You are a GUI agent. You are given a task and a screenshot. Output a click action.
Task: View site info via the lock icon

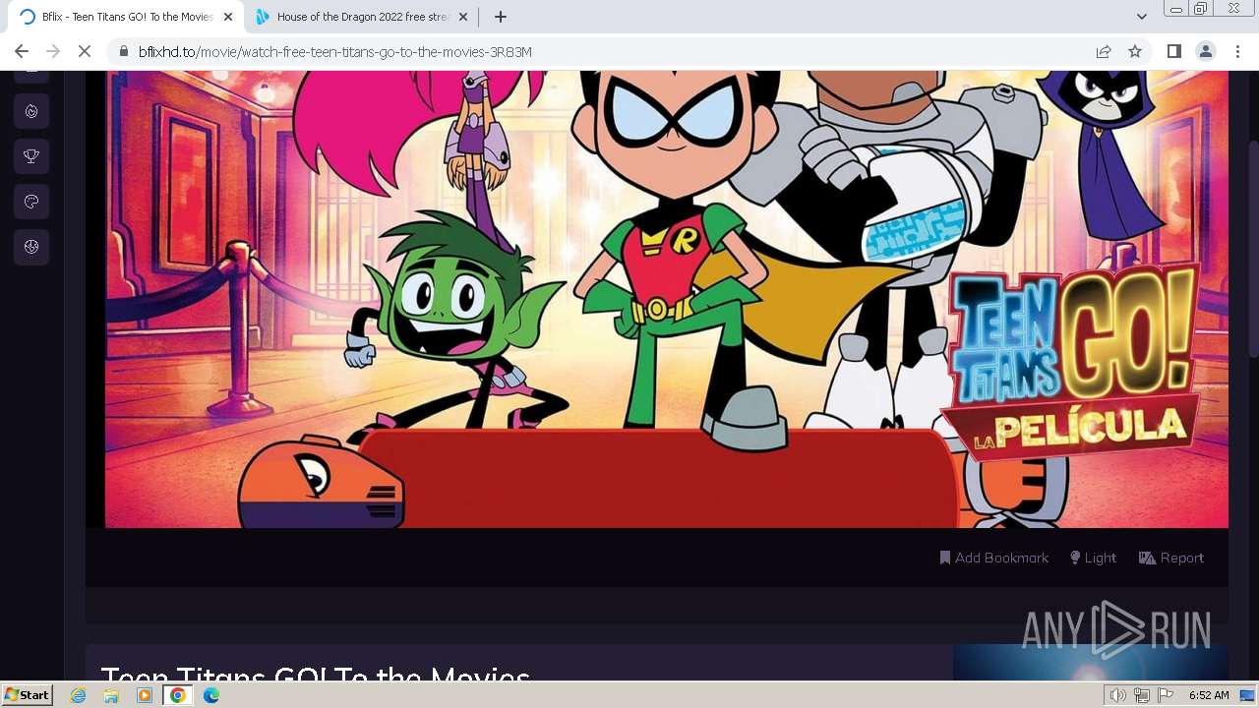pyautogui.click(x=123, y=51)
